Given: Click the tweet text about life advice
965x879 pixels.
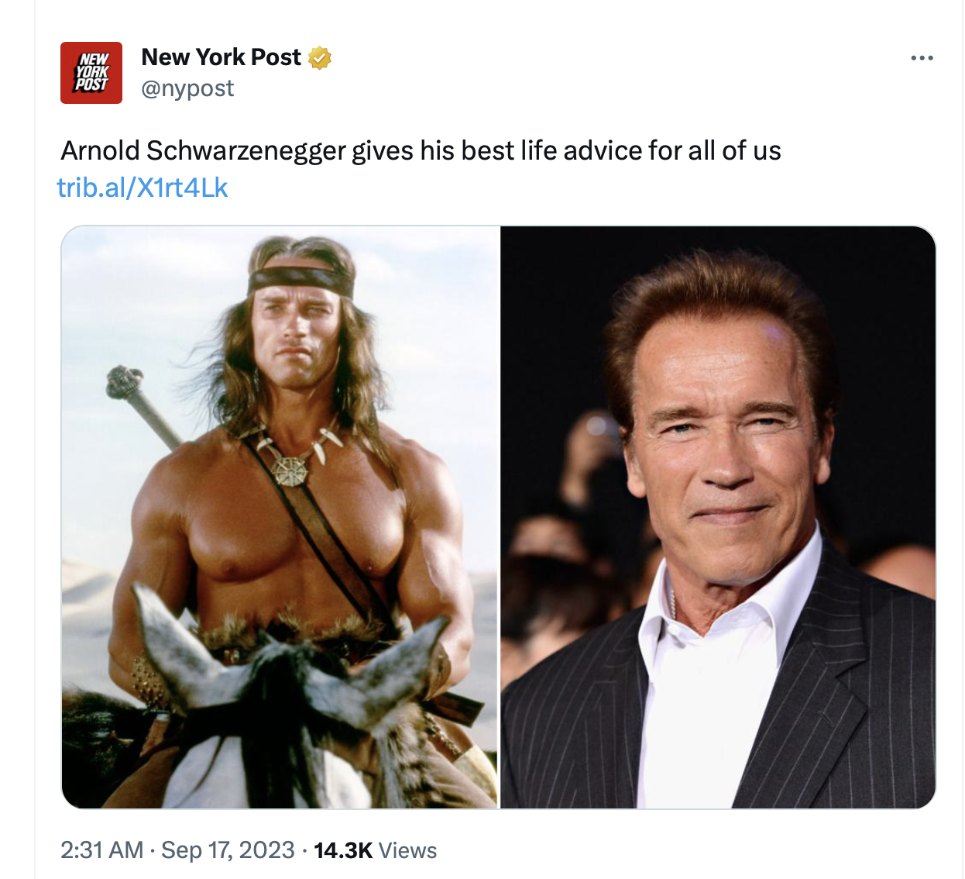Looking at the screenshot, I should click(x=421, y=150).
